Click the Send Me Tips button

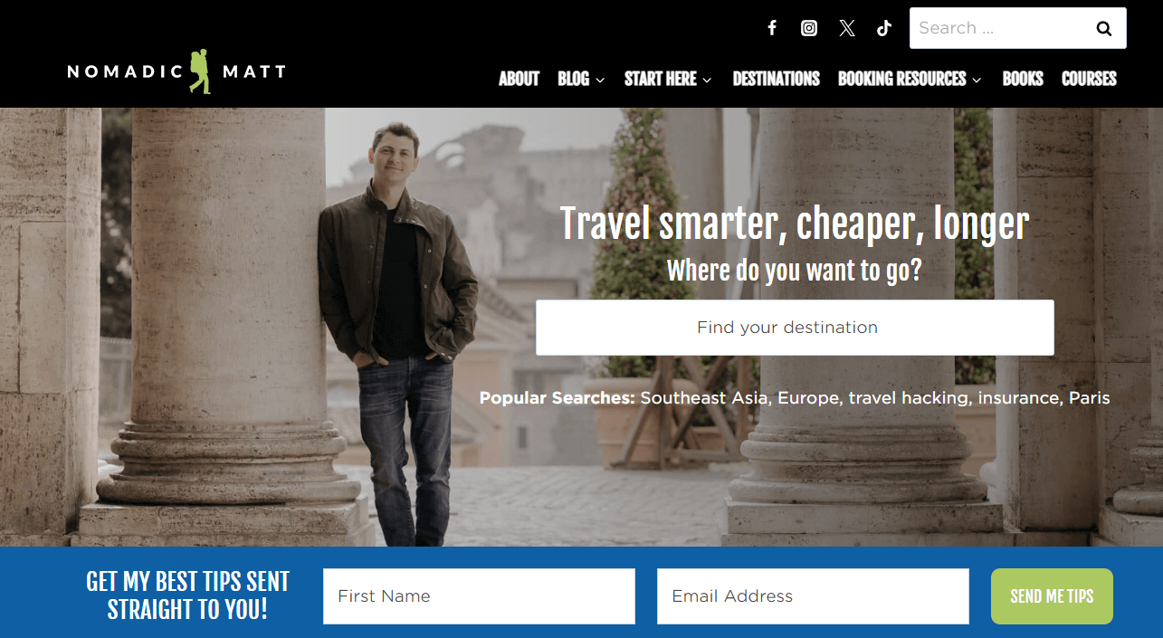click(x=1052, y=596)
